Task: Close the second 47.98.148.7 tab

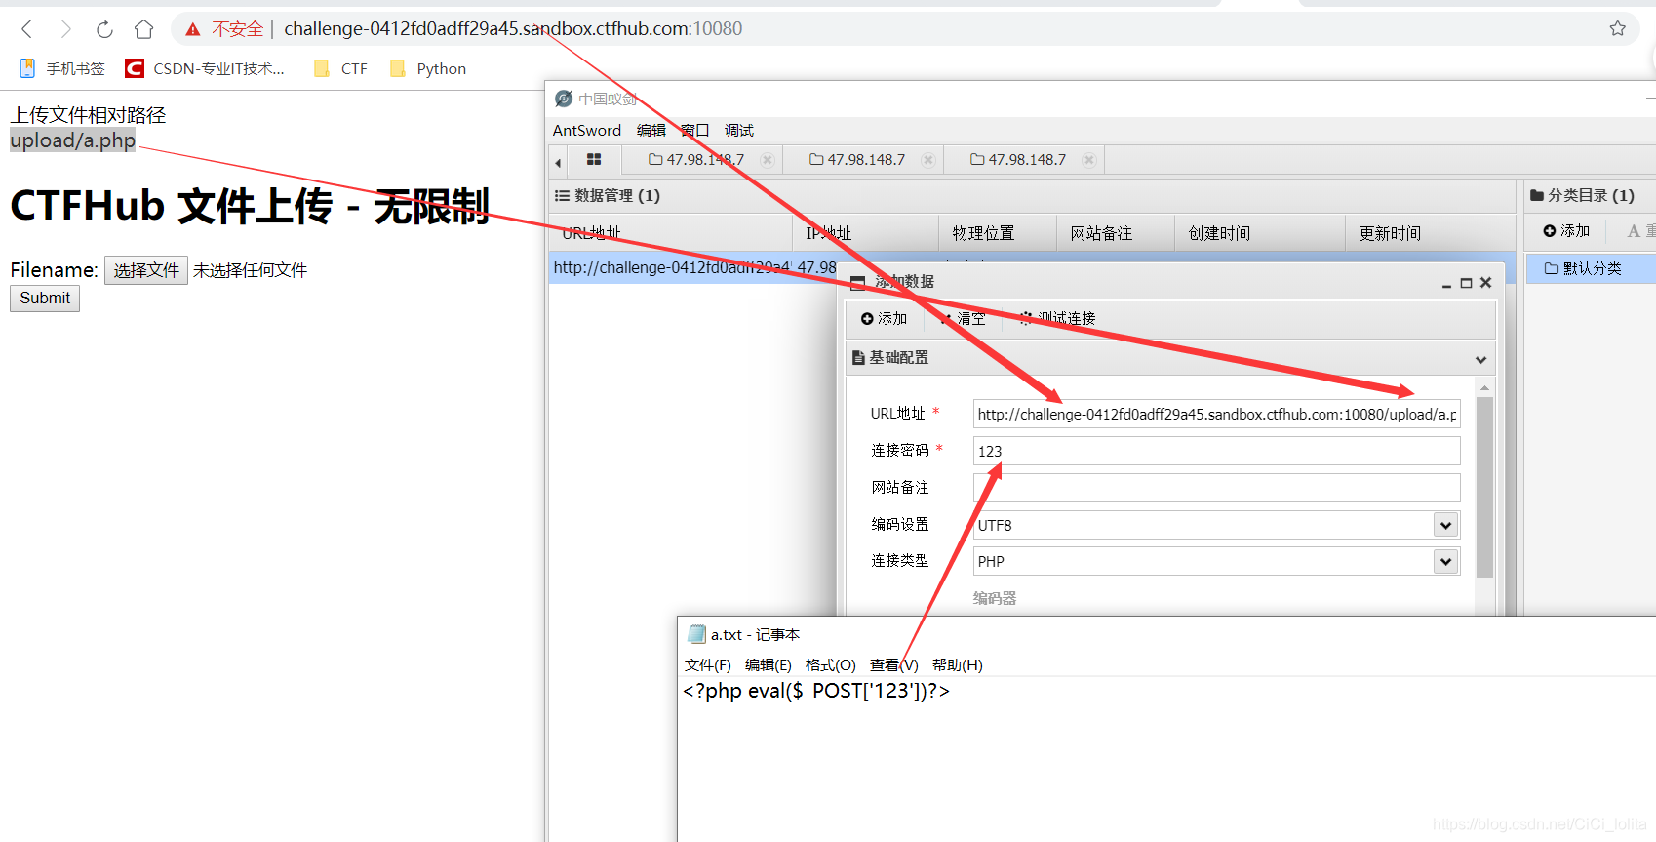Action: click(928, 160)
